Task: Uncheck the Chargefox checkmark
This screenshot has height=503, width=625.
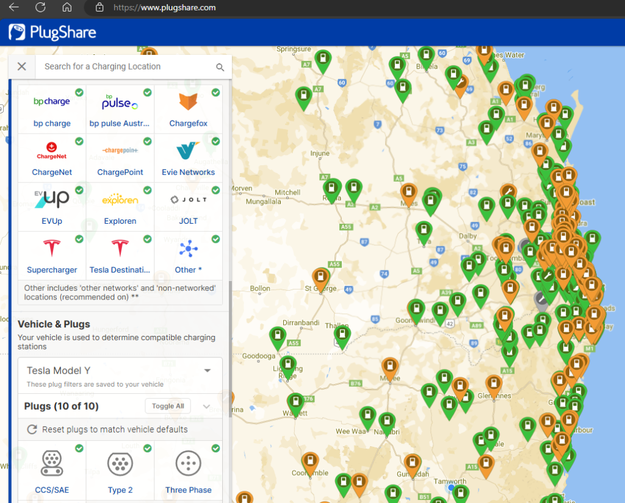Action: coord(215,93)
